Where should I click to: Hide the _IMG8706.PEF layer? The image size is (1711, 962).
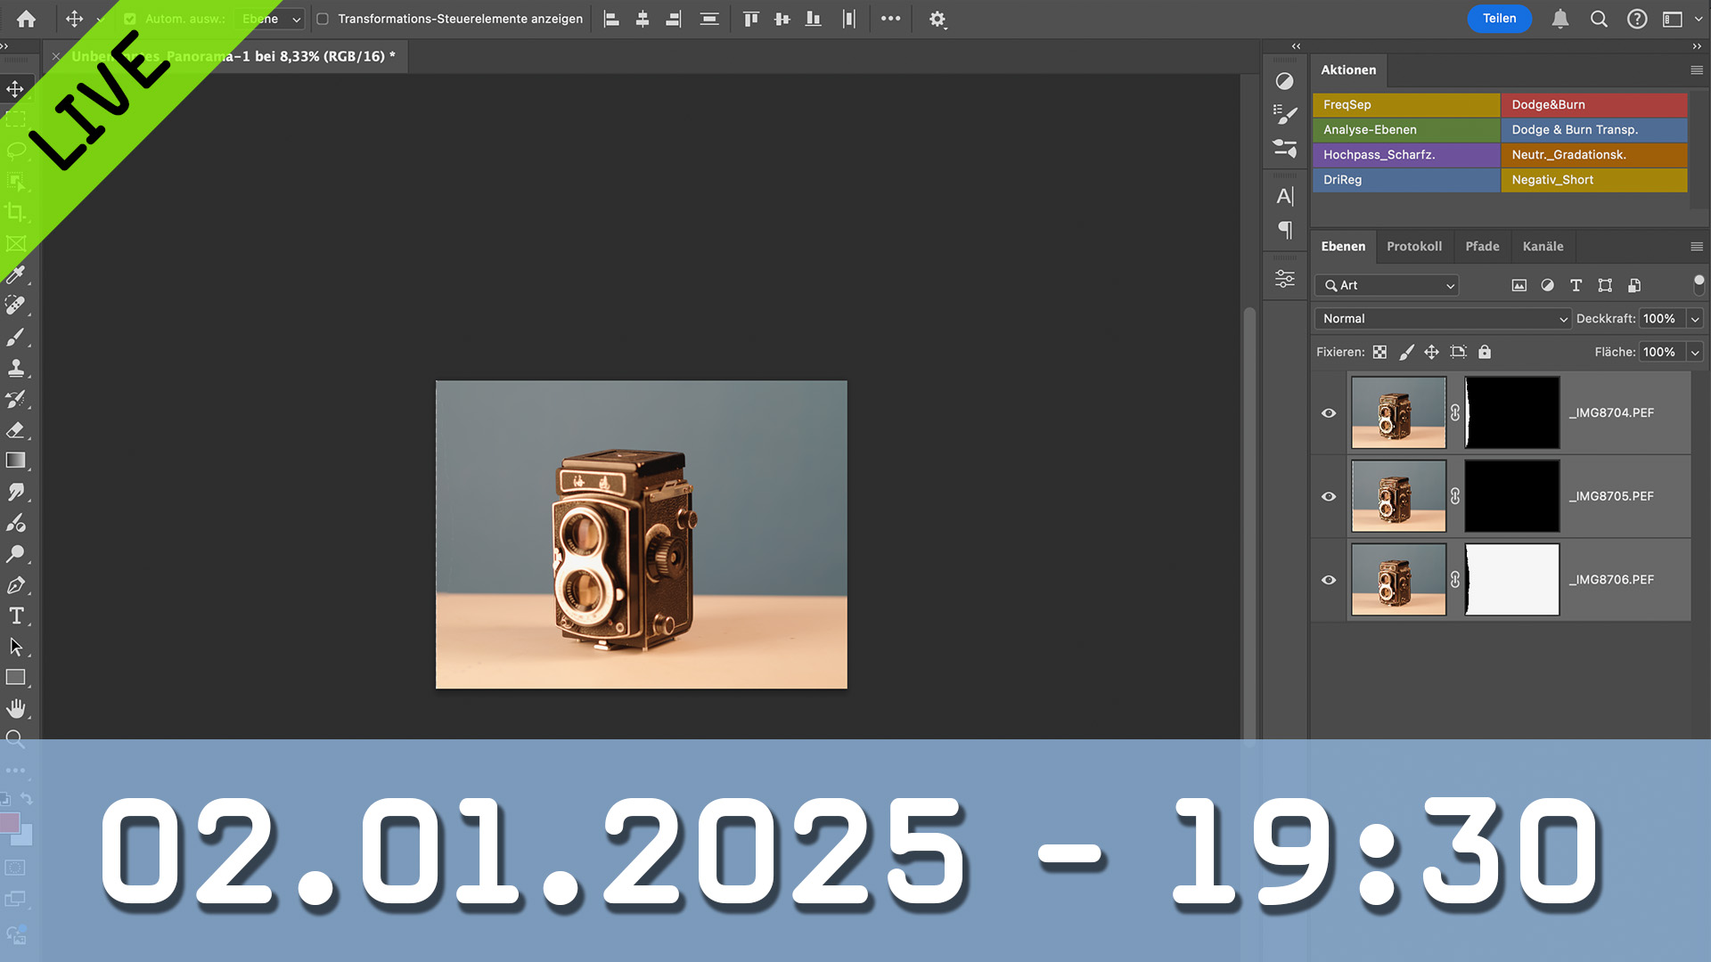click(1329, 580)
